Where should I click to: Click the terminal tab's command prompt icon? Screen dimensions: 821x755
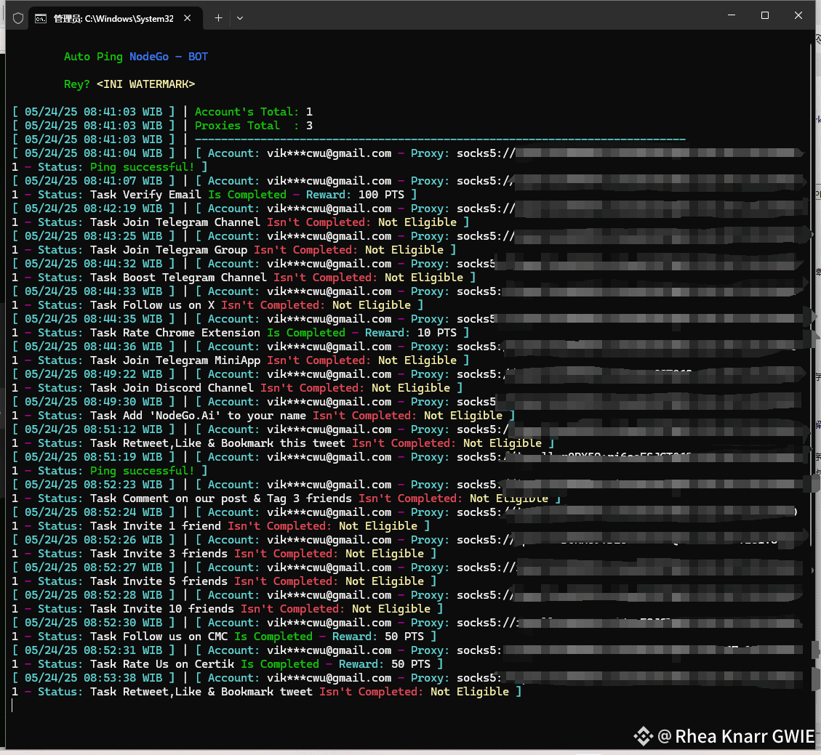click(40, 19)
